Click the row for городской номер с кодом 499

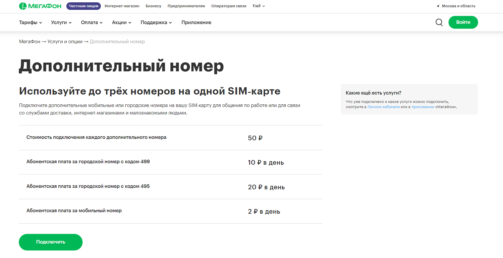point(171,162)
